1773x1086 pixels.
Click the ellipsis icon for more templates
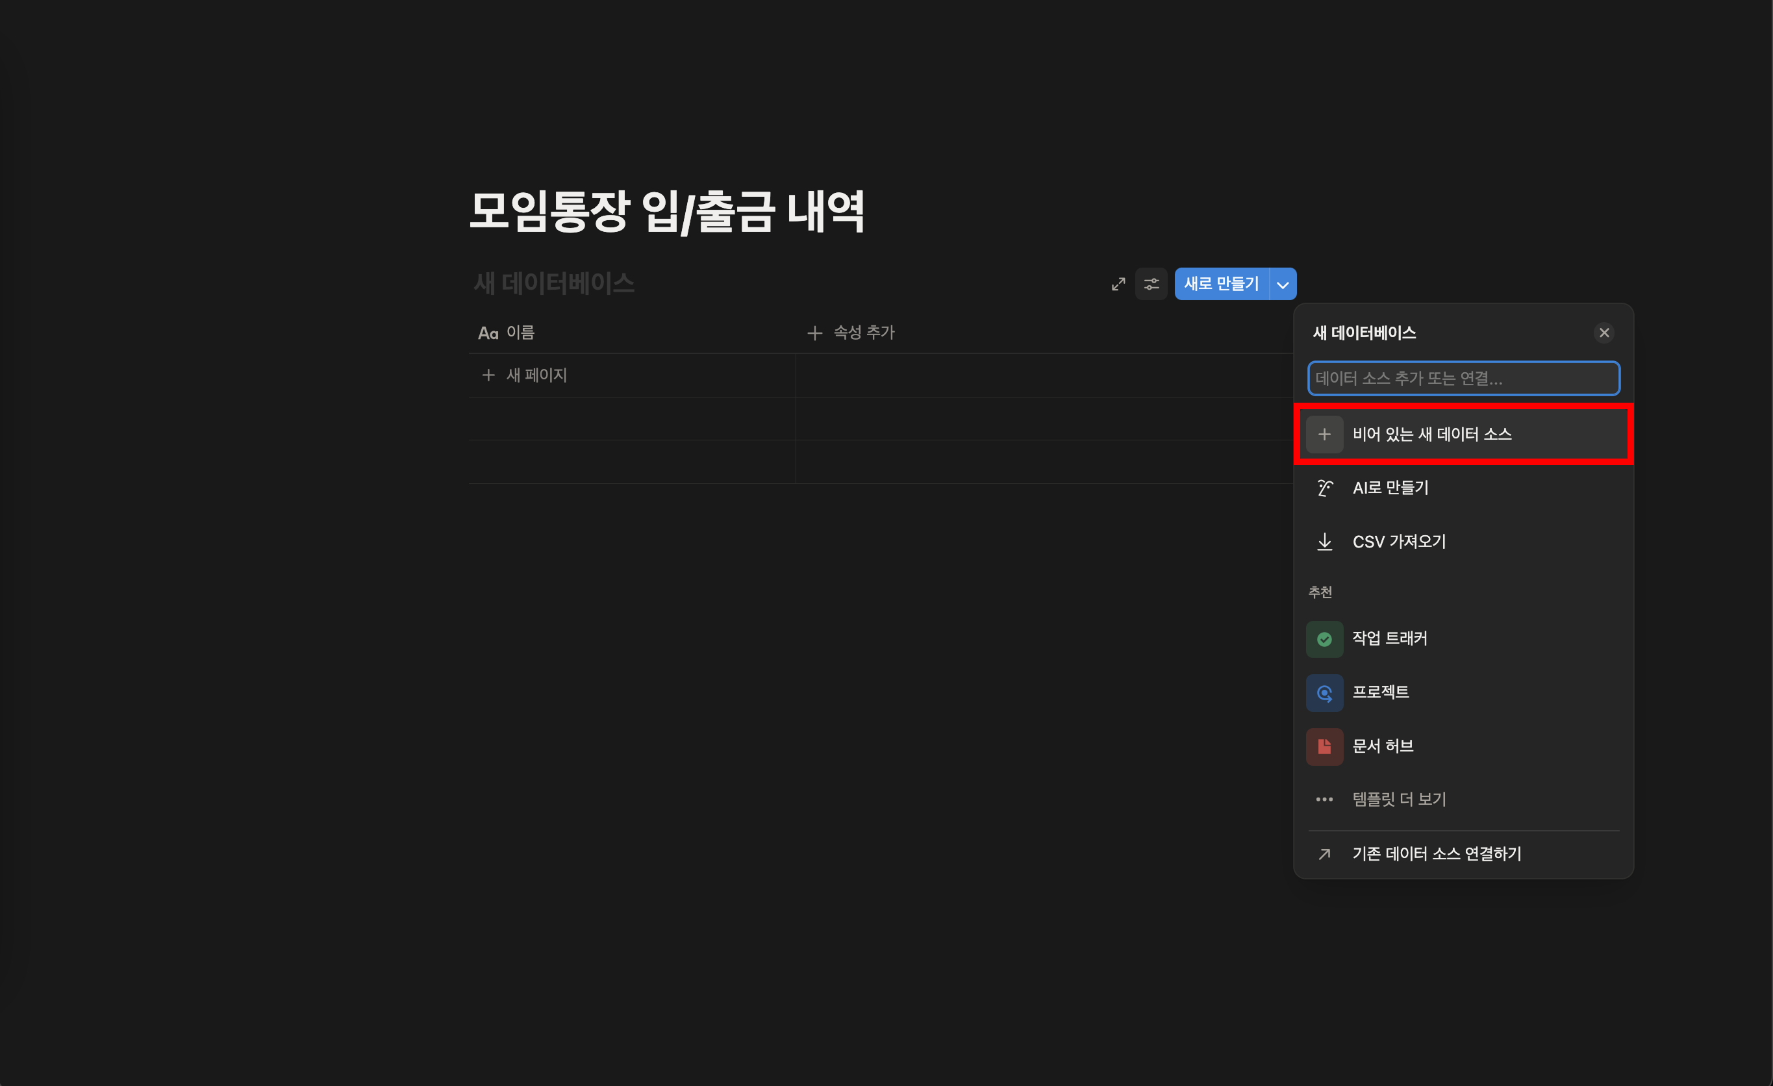coord(1324,799)
